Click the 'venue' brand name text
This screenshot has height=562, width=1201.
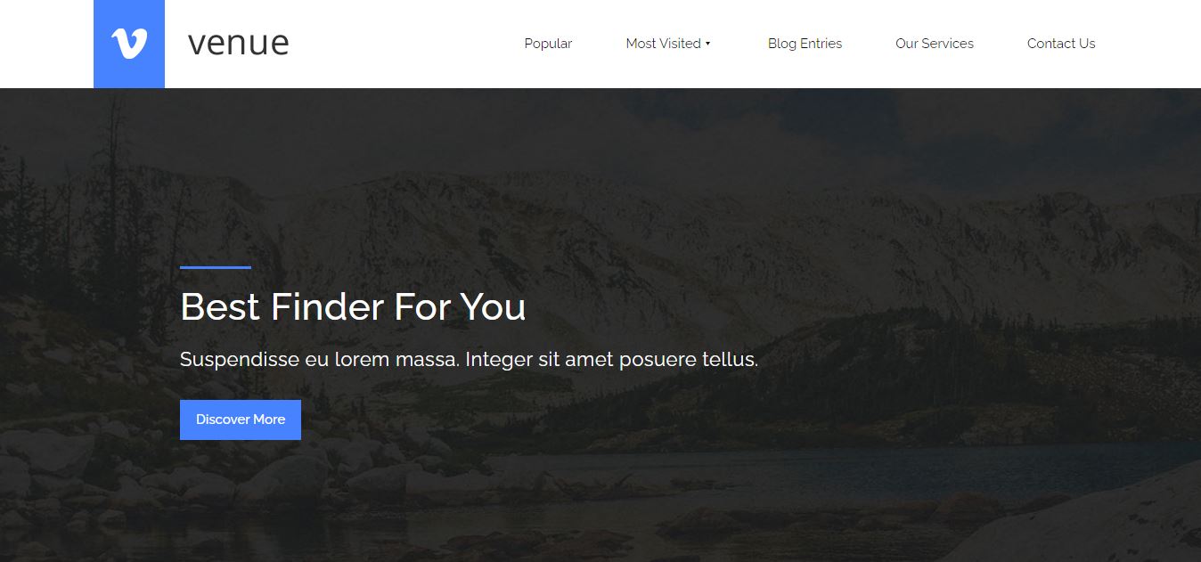click(x=239, y=43)
